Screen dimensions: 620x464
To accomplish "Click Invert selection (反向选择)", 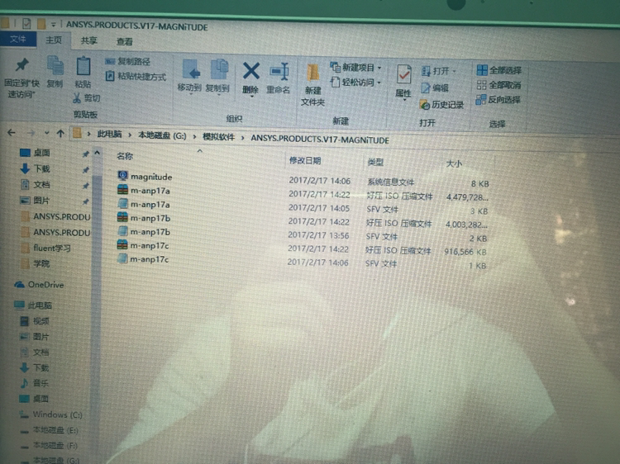I will pos(498,100).
